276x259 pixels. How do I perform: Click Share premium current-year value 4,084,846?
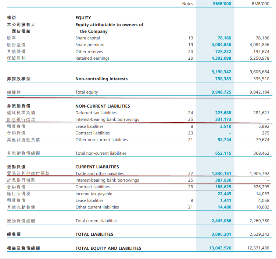221,45
